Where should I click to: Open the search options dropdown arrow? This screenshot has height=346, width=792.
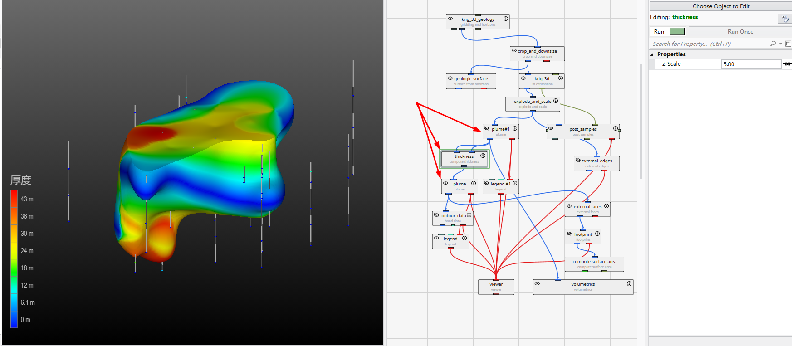[781, 44]
